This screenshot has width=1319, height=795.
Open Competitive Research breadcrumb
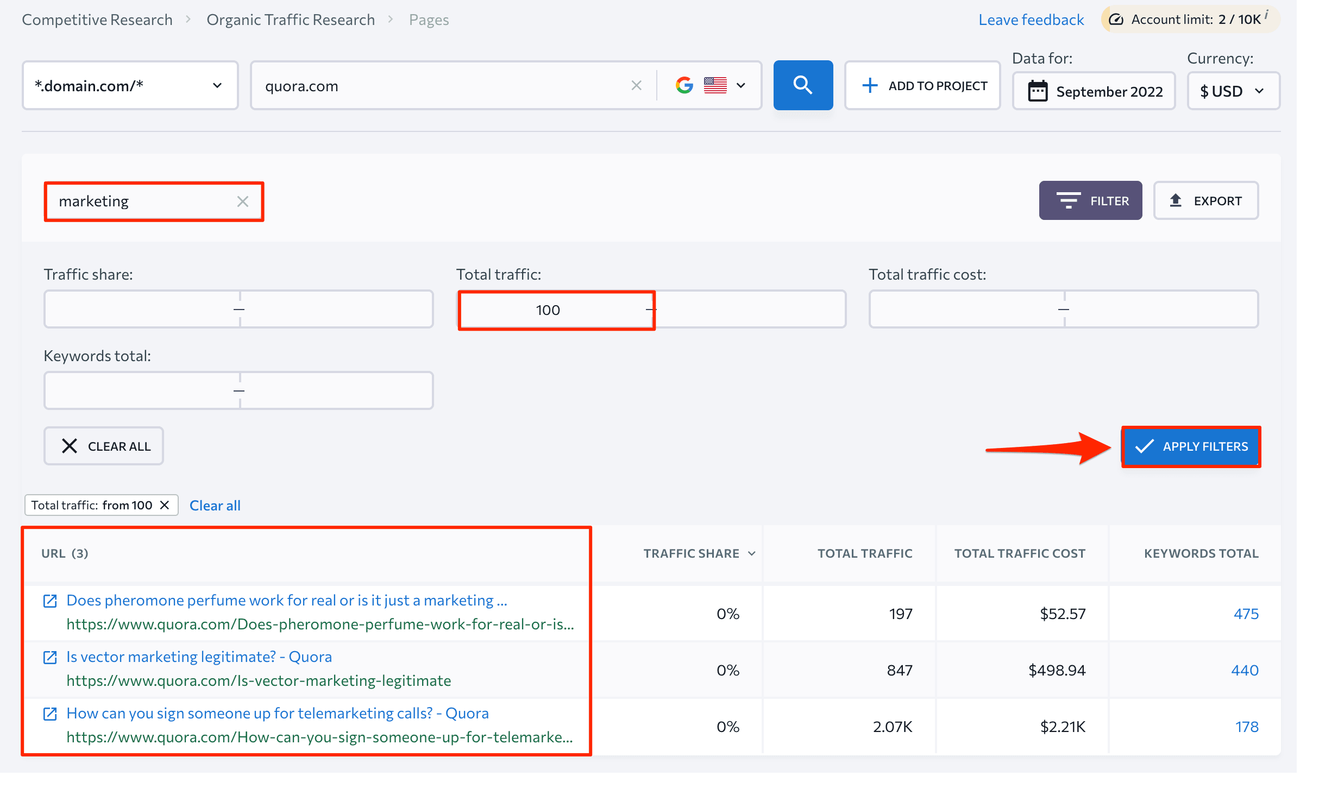[97, 20]
